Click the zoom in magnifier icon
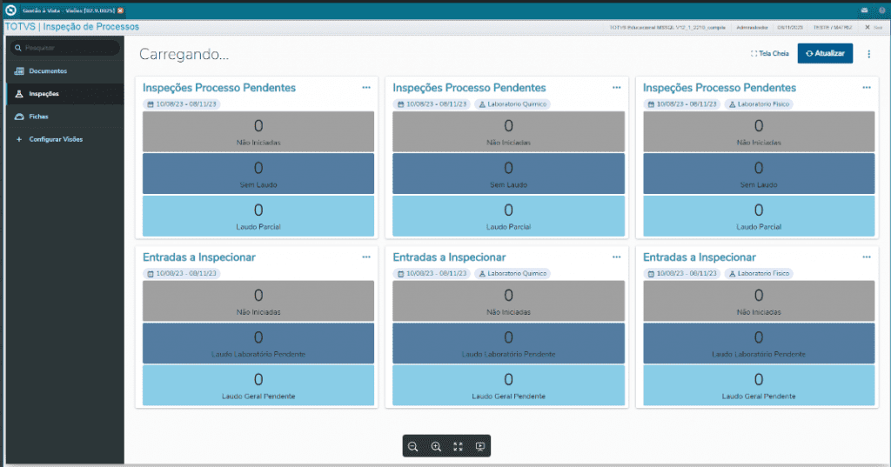Image resolution: width=891 pixels, height=467 pixels. (x=436, y=446)
